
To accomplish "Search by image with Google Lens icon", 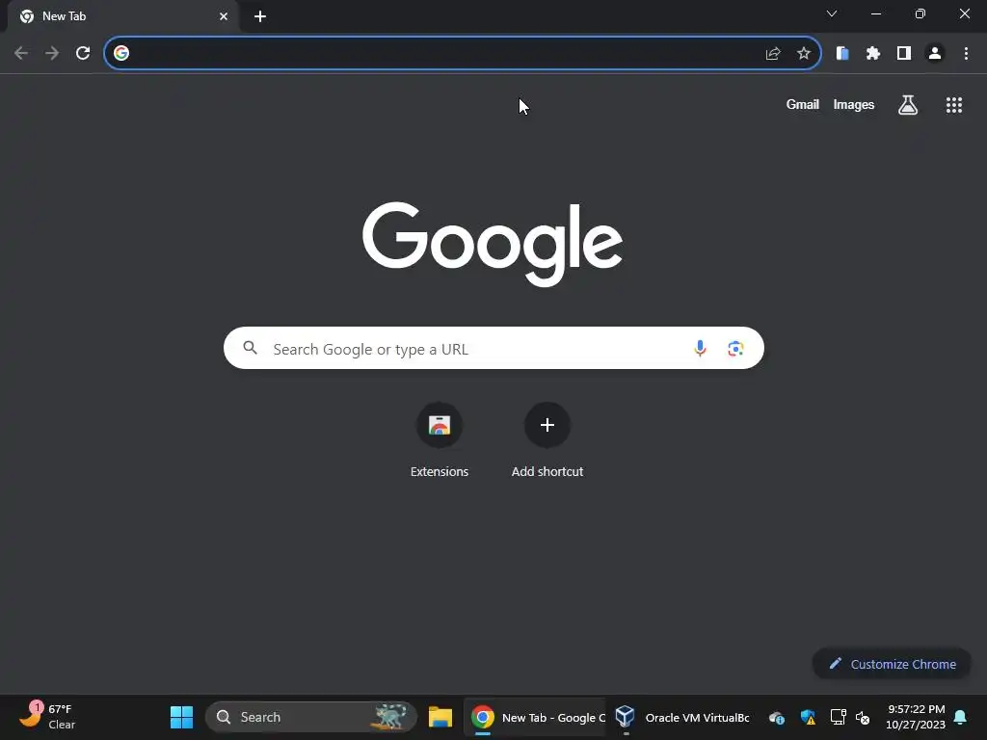I will 735,348.
